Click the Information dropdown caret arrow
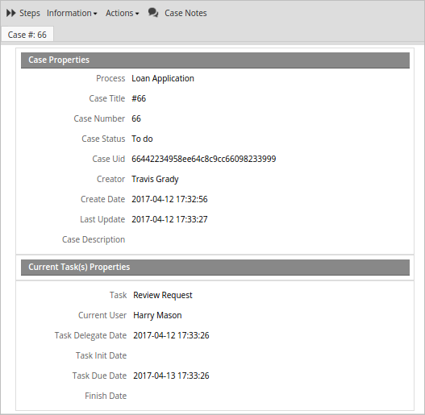The width and height of the screenshot is (425, 415). tap(95, 14)
